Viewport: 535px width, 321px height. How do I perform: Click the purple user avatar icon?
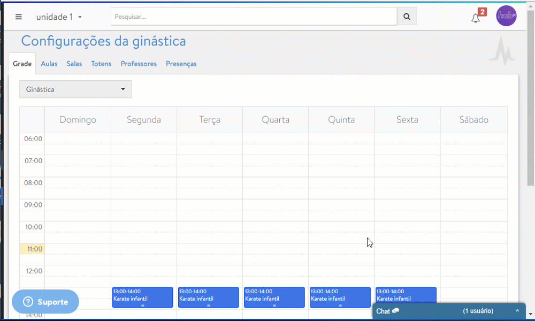506,16
